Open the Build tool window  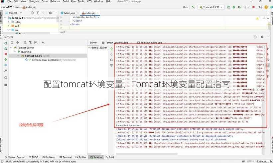(x=110, y=157)
